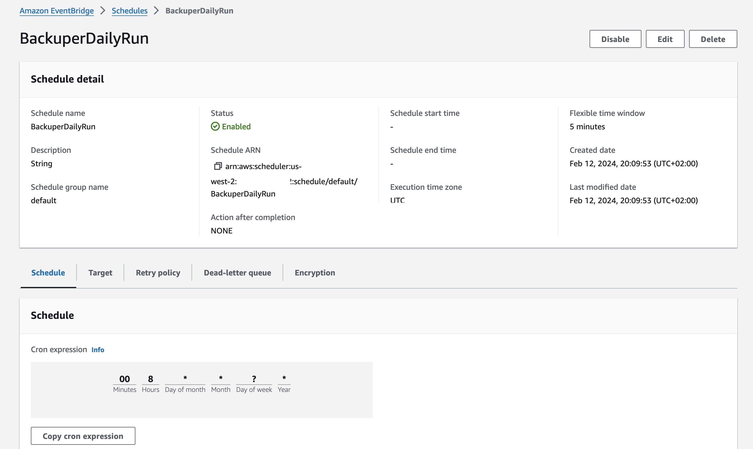Select the Created date value
This screenshot has width=753, height=449.
tap(634, 163)
